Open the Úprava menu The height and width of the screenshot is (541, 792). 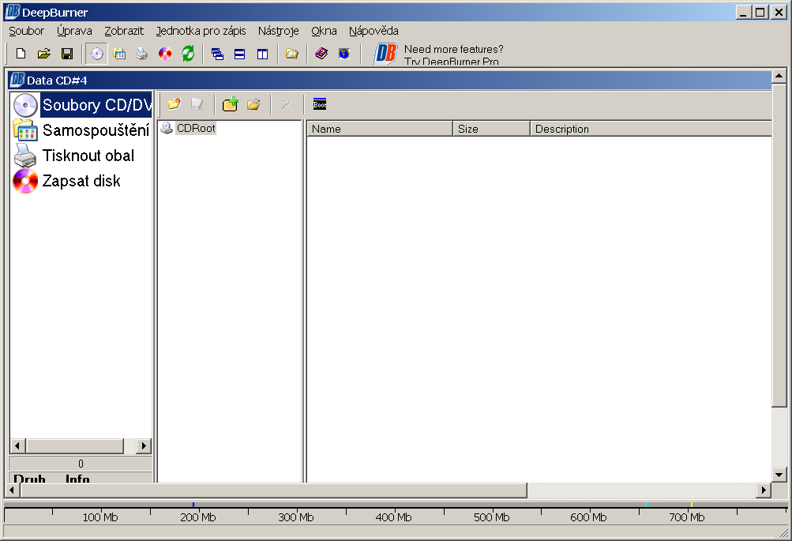click(x=74, y=31)
